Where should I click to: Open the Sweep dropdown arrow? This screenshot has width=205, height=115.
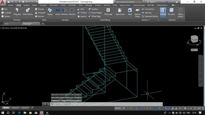pyautogui.click(x=50, y=16)
